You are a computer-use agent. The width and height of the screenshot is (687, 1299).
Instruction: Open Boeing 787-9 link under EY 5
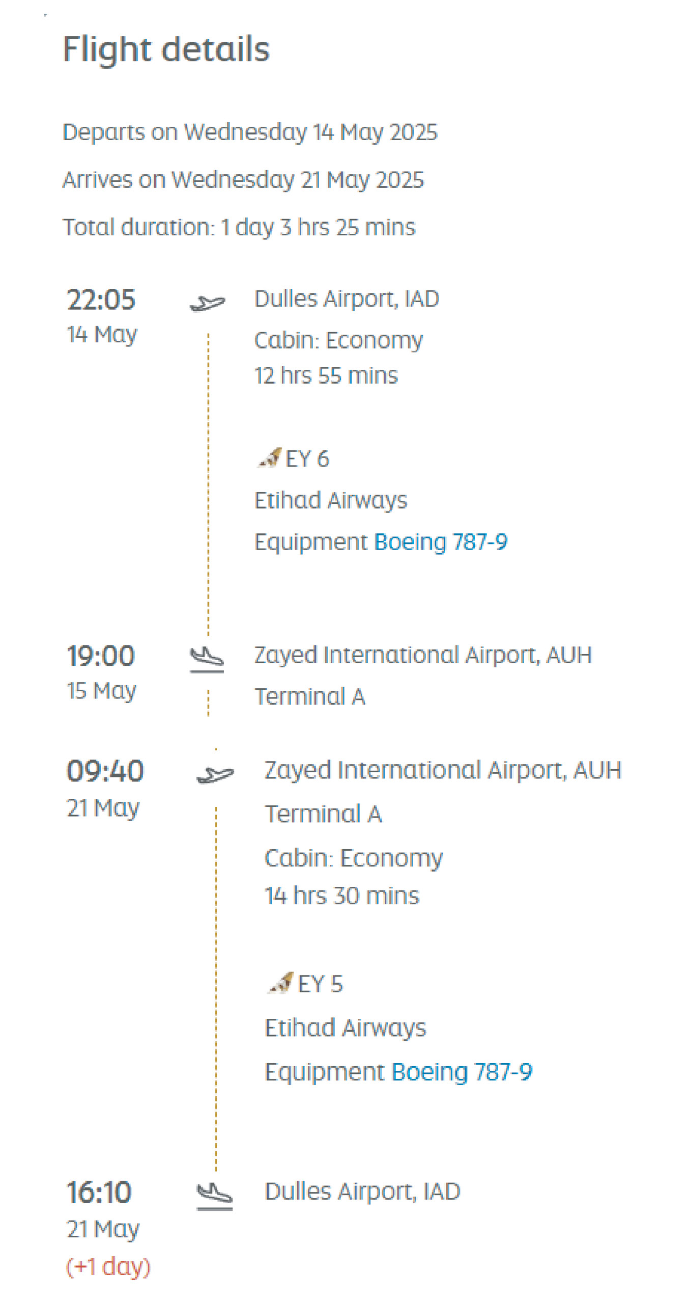(462, 1071)
